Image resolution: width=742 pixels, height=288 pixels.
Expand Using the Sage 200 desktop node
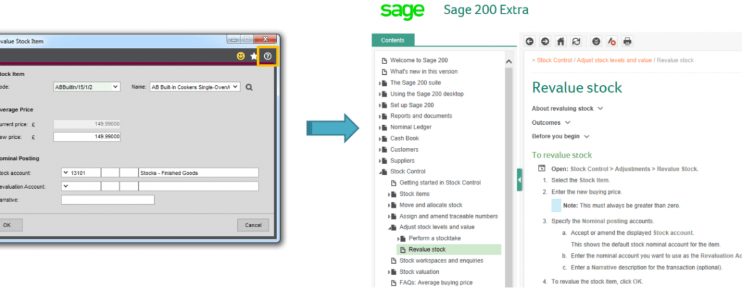(x=380, y=94)
